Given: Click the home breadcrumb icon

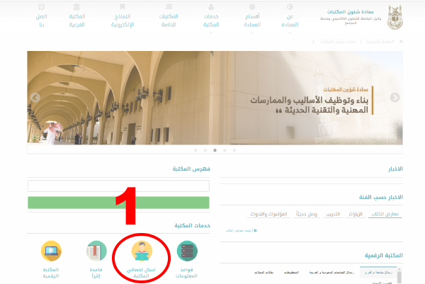Looking at the screenshot, I should tap(401, 42).
